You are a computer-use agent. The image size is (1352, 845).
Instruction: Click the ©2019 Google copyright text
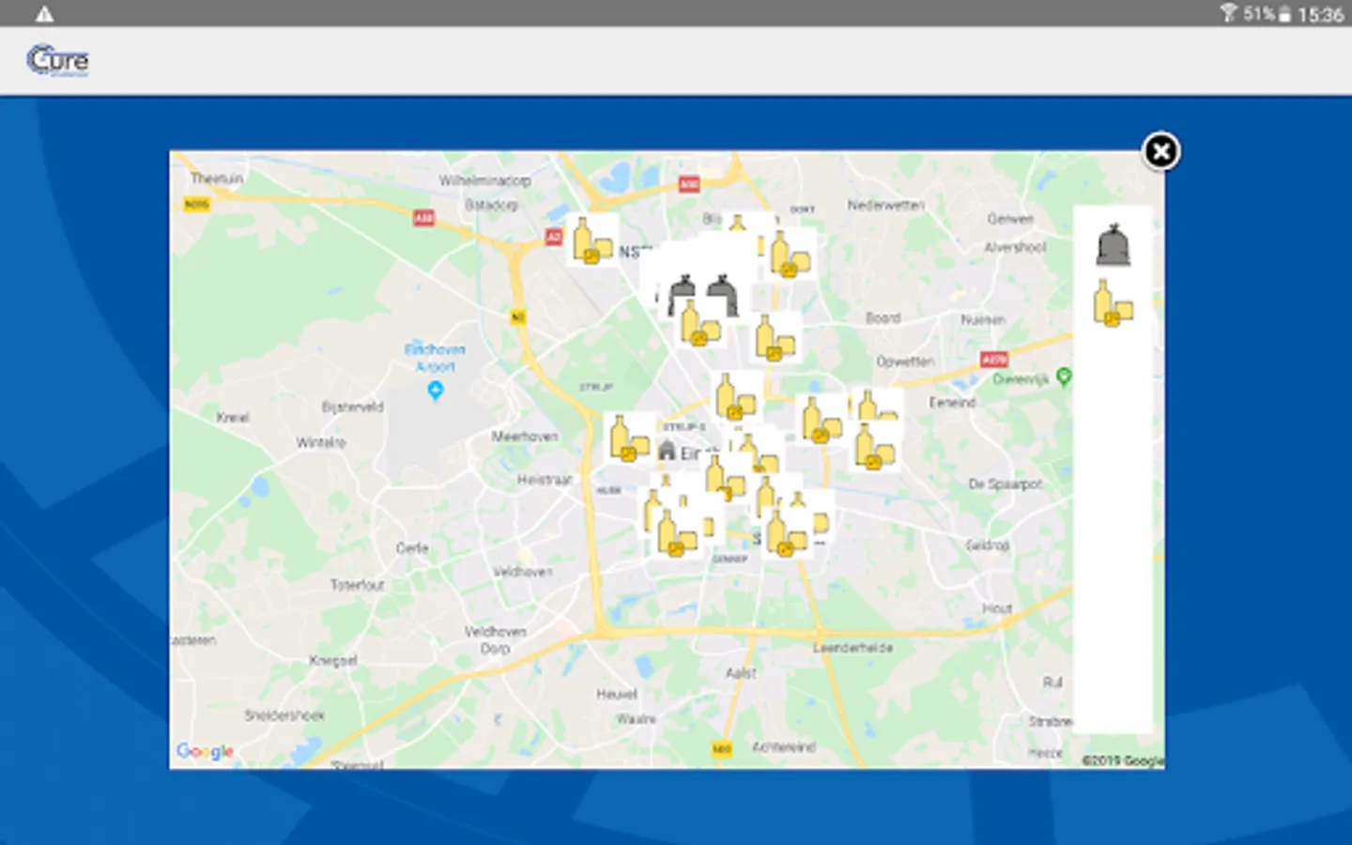click(x=1122, y=760)
